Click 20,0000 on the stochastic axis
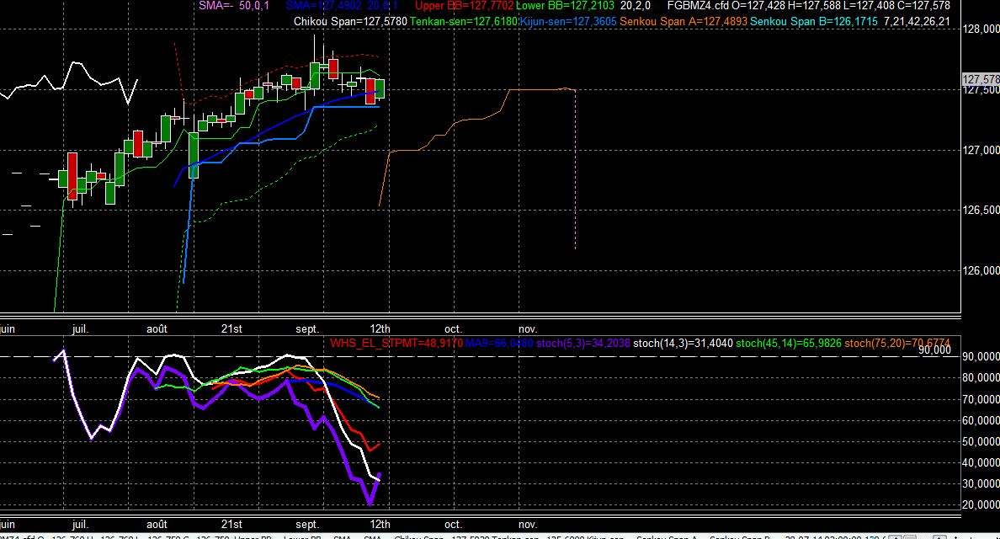This screenshot has height=539, width=1000. pos(981,505)
